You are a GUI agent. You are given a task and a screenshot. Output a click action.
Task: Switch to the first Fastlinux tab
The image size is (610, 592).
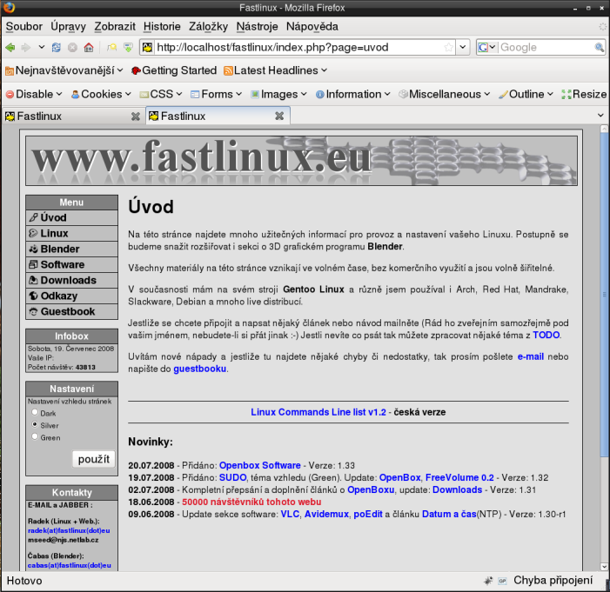pos(73,116)
